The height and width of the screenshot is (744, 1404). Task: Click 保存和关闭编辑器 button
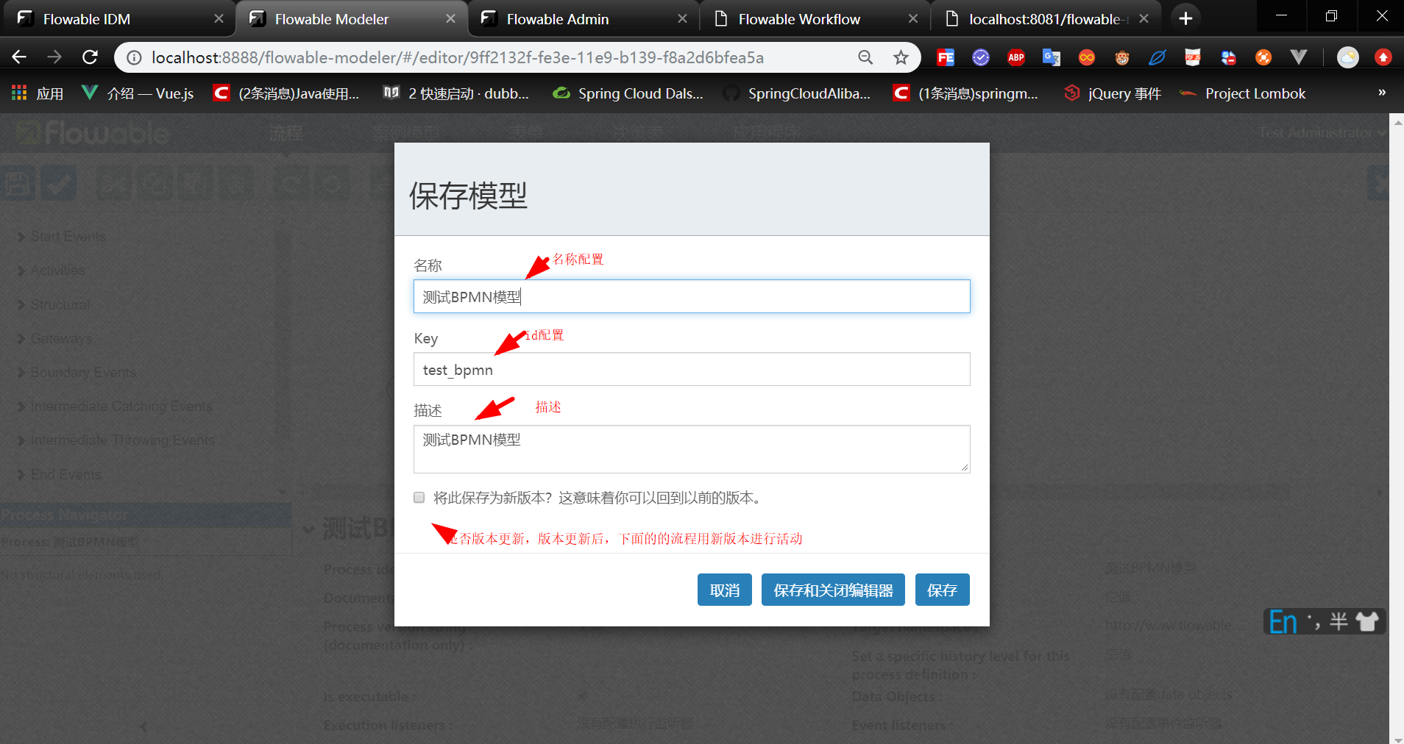[833, 590]
